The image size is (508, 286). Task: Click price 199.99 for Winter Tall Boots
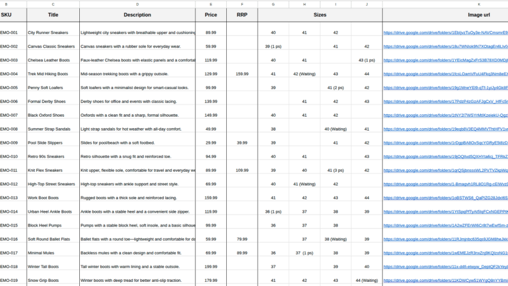(211, 267)
